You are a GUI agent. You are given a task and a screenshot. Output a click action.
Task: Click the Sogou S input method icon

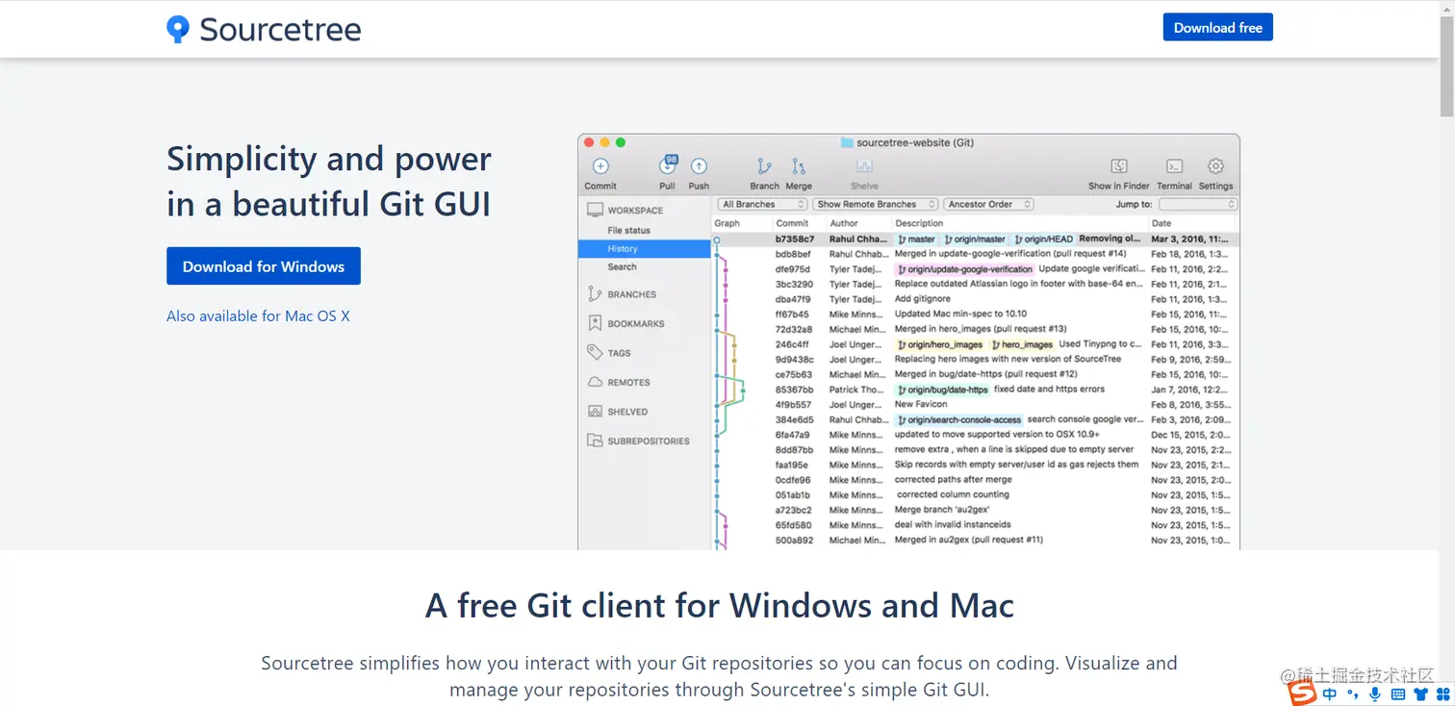[1303, 693]
